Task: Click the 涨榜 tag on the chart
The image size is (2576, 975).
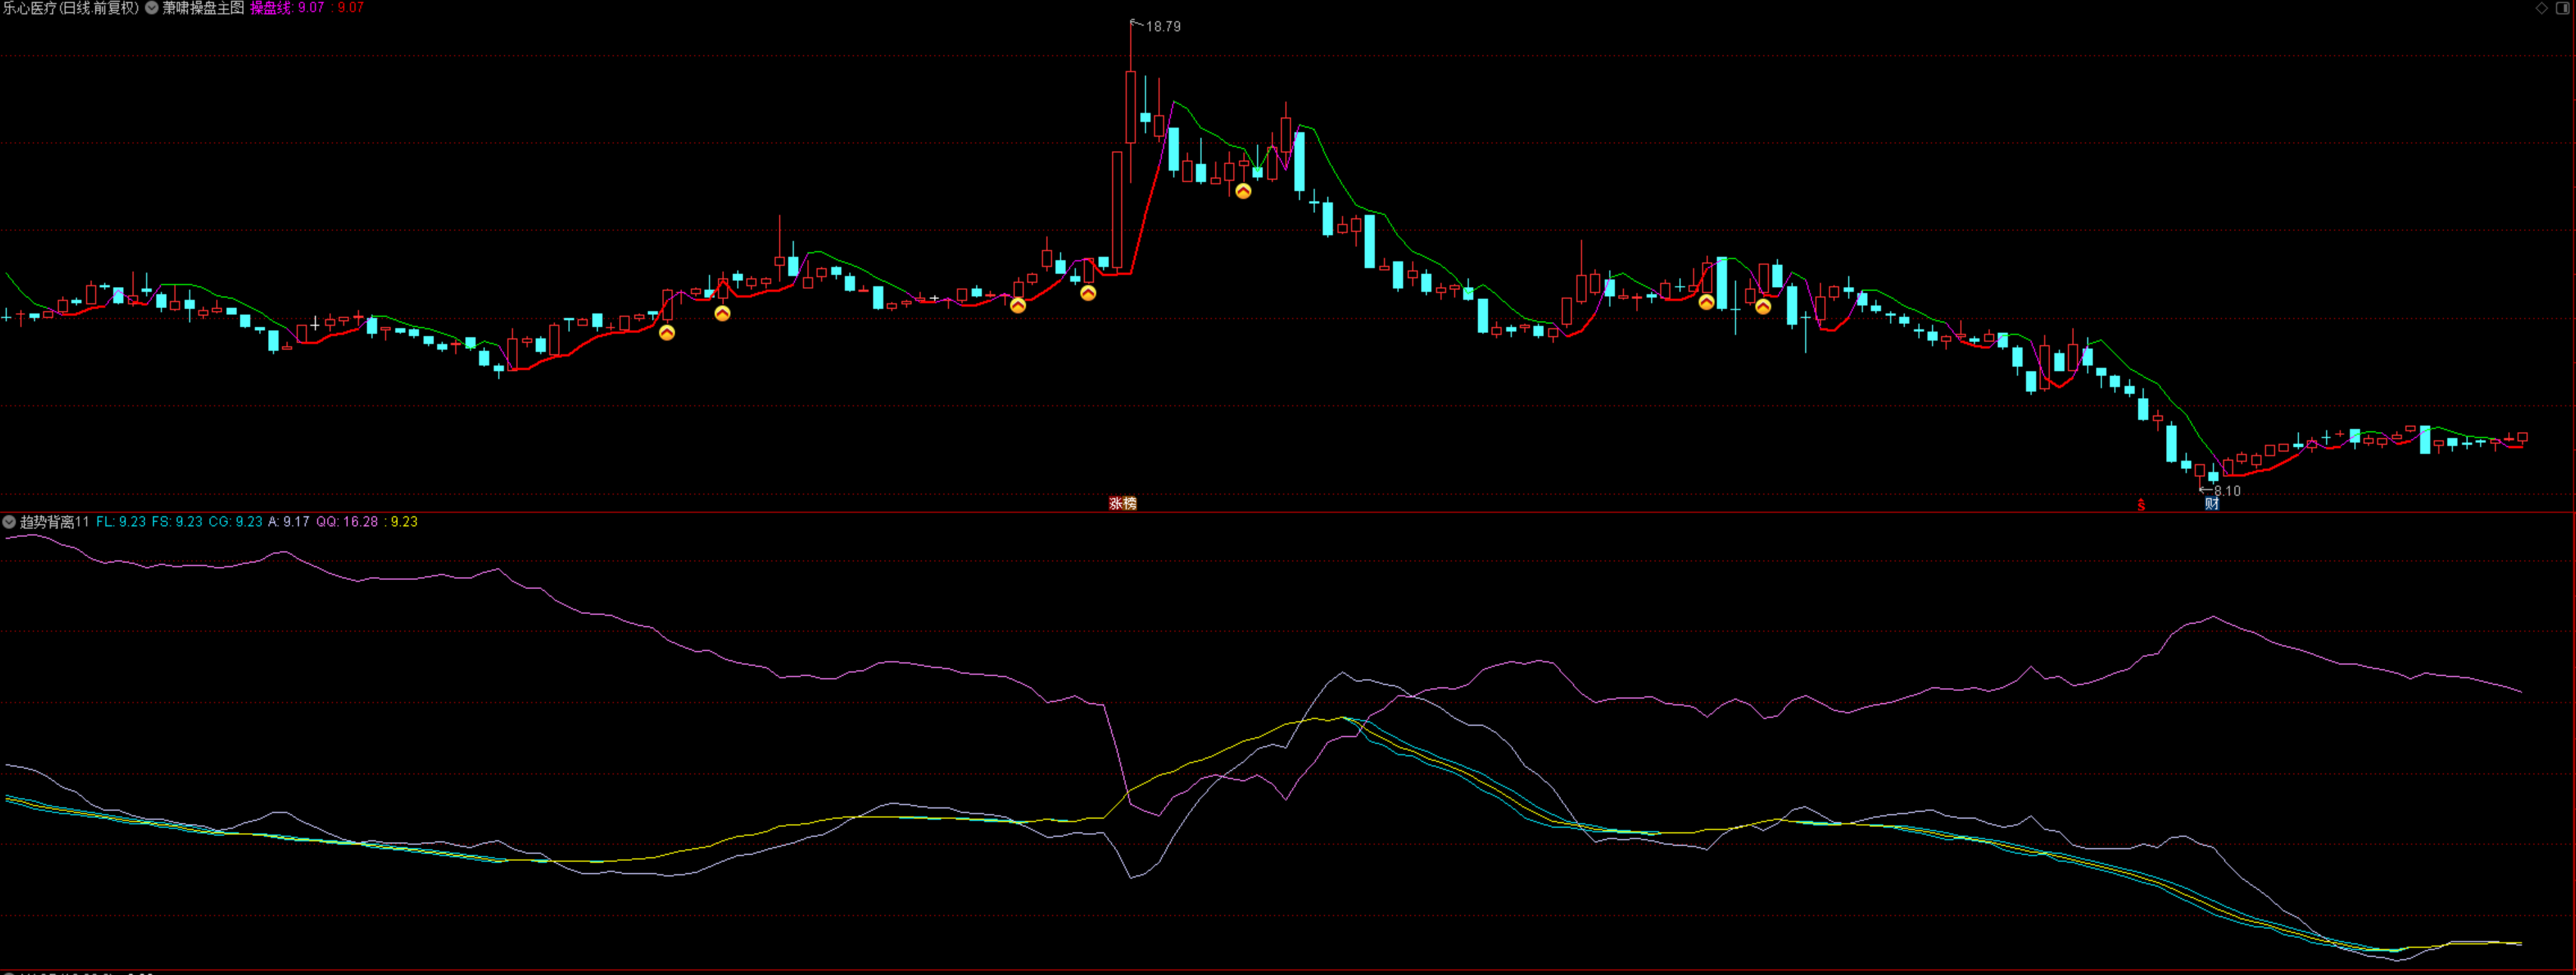Action: [x=1123, y=504]
